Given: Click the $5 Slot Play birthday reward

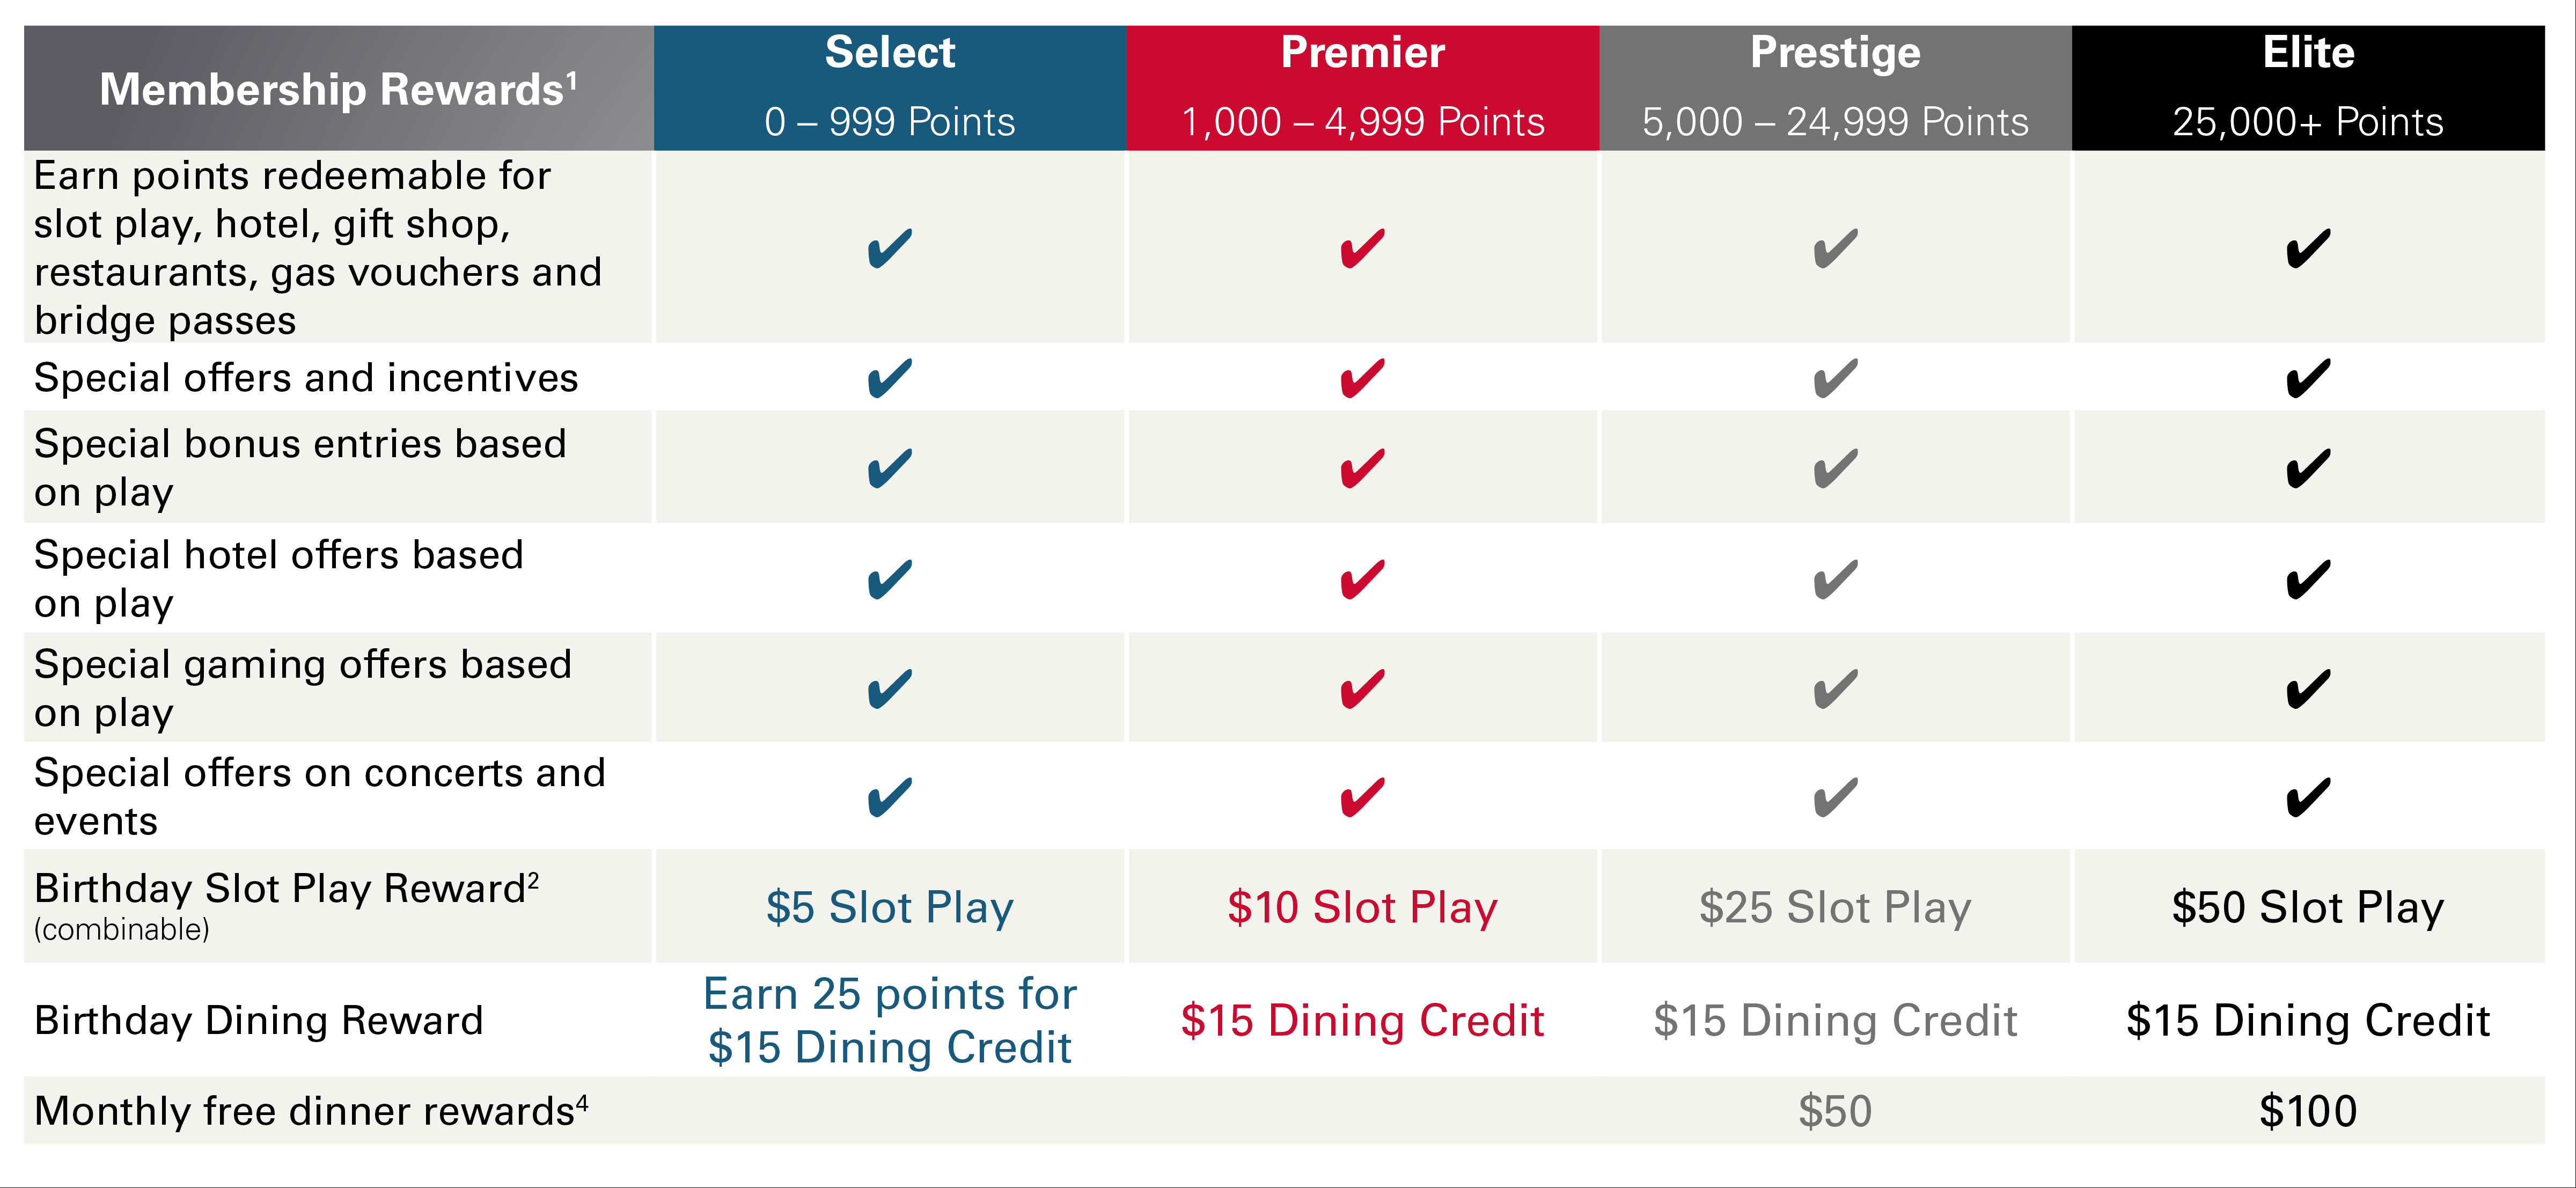Looking at the screenshot, I should 890,907.
